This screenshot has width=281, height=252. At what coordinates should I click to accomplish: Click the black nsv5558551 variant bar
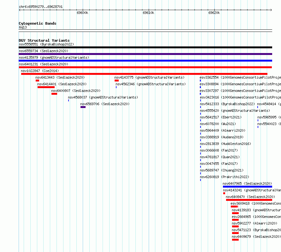click(x=145, y=47)
